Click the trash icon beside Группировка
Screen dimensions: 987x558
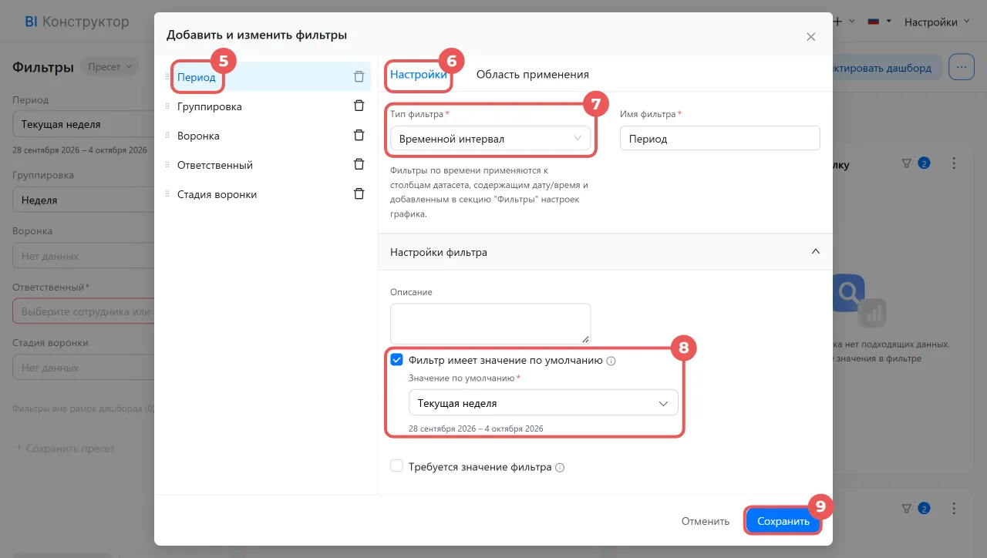pyautogui.click(x=359, y=106)
